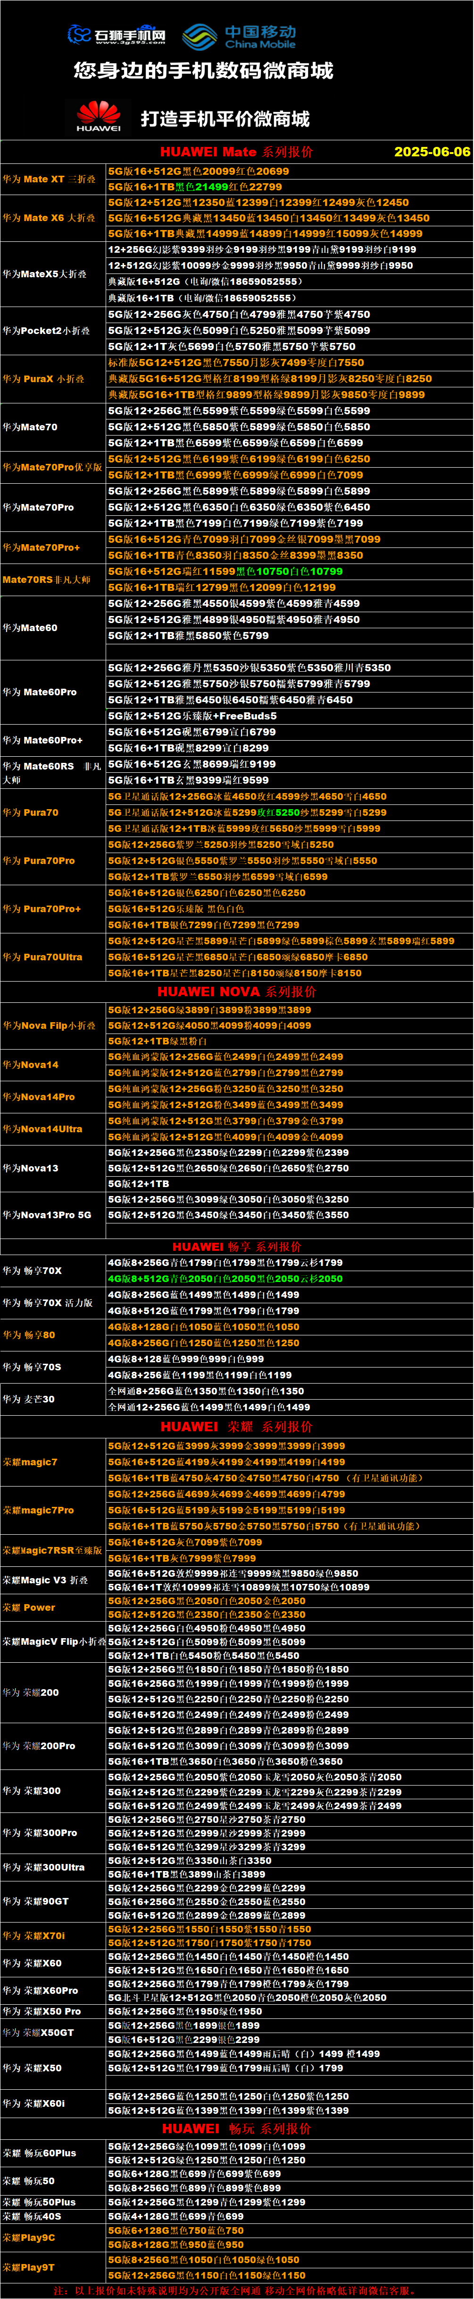Select the HUAWEI 畅享 系列报价 section header

pyautogui.click(x=236, y=1246)
